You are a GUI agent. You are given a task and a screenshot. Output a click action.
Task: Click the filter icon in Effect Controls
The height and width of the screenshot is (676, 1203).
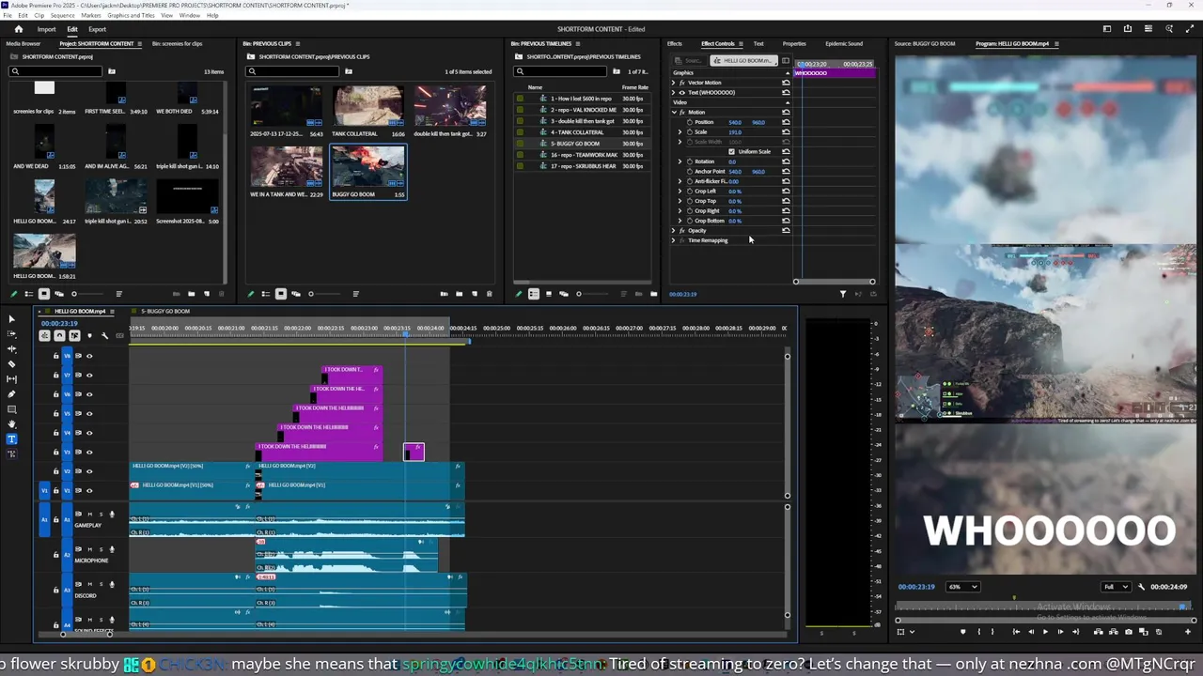[x=843, y=294]
